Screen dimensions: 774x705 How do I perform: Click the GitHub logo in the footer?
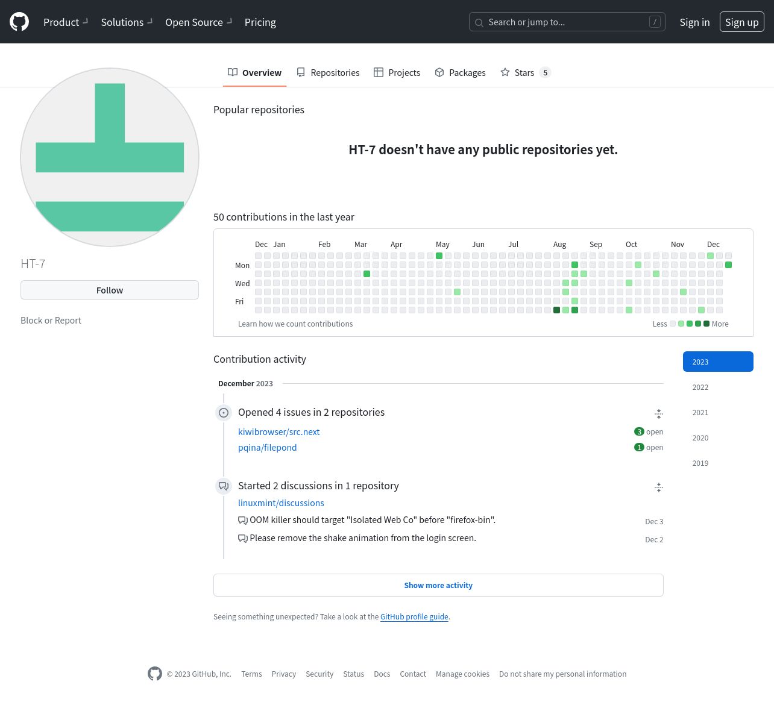tap(155, 674)
